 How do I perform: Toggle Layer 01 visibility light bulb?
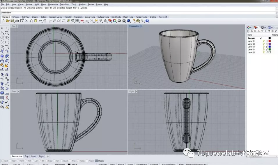(x=264, y=41)
